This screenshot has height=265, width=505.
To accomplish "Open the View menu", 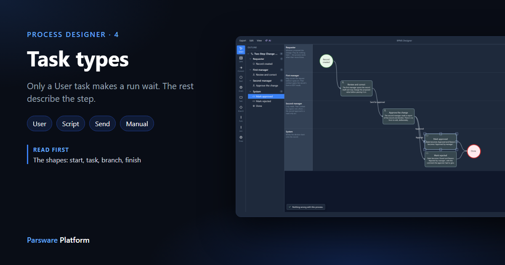I will click(259, 40).
